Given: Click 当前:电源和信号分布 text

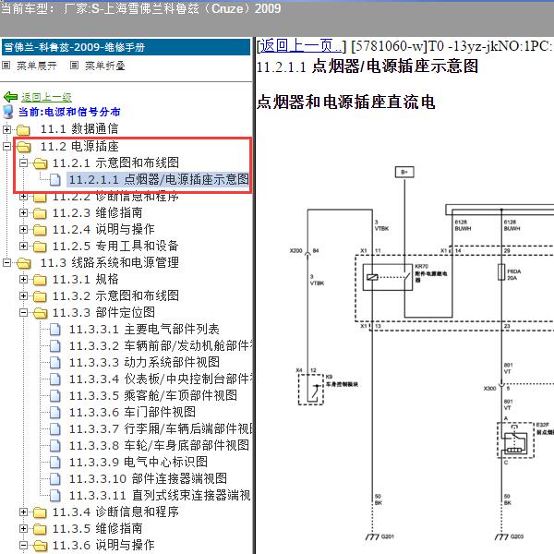Looking at the screenshot, I should pos(69,112).
